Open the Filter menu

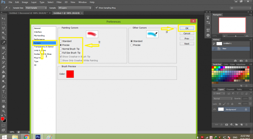(x=59, y=2)
